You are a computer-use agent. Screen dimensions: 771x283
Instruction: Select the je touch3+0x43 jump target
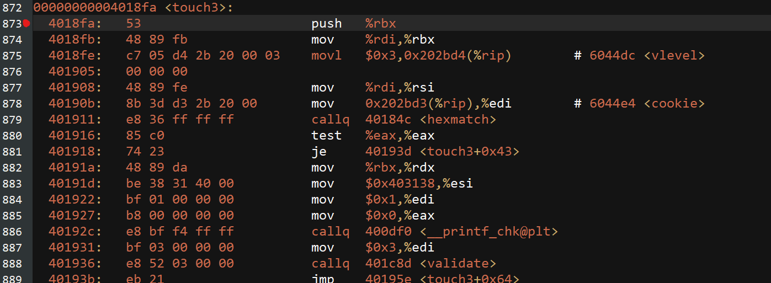(x=442, y=152)
